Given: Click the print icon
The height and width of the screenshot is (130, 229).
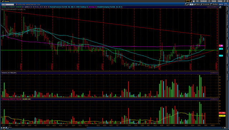Looking at the screenshot, I should [209, 1].
